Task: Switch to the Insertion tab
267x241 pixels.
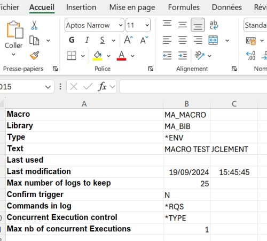Action: [x=81, y=7]
